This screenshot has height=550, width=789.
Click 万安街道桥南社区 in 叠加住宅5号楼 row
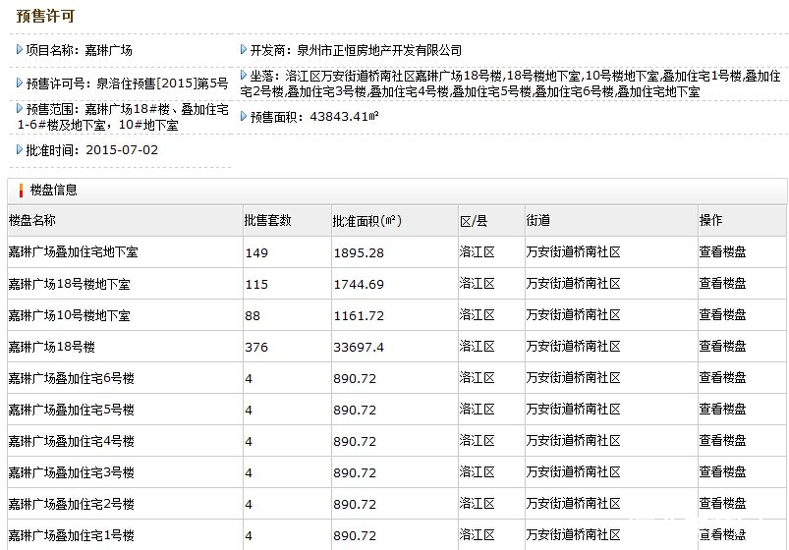pyautogui.click(x=573, y=410)
